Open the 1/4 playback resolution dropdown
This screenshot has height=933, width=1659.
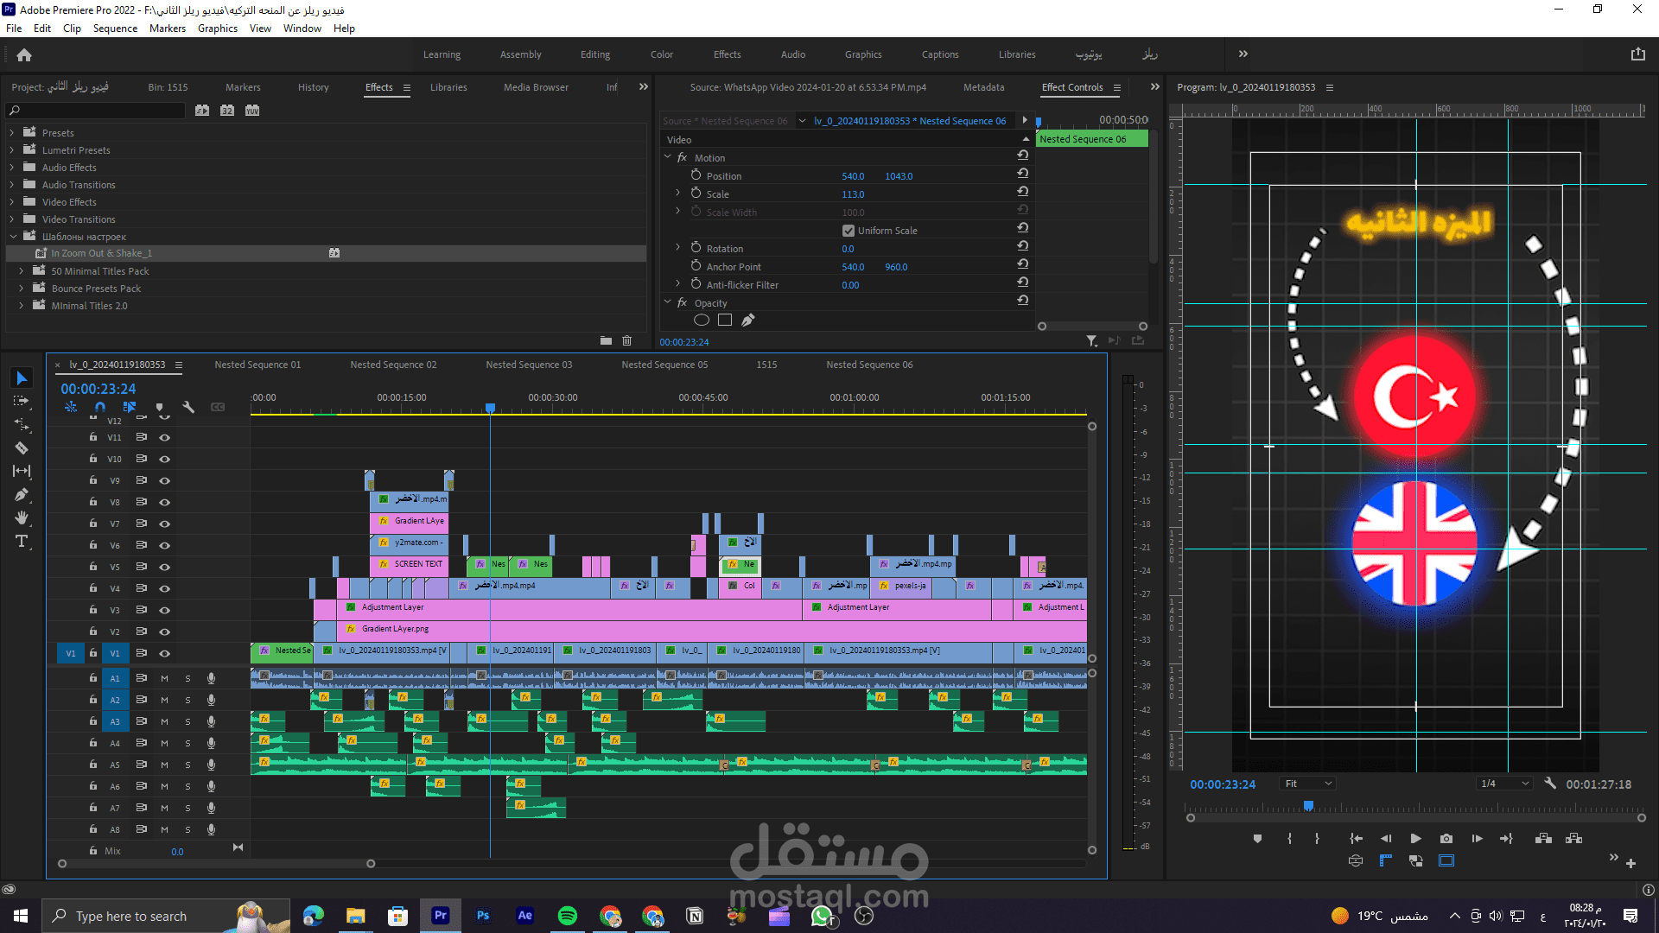click(x=1504, y=784)
